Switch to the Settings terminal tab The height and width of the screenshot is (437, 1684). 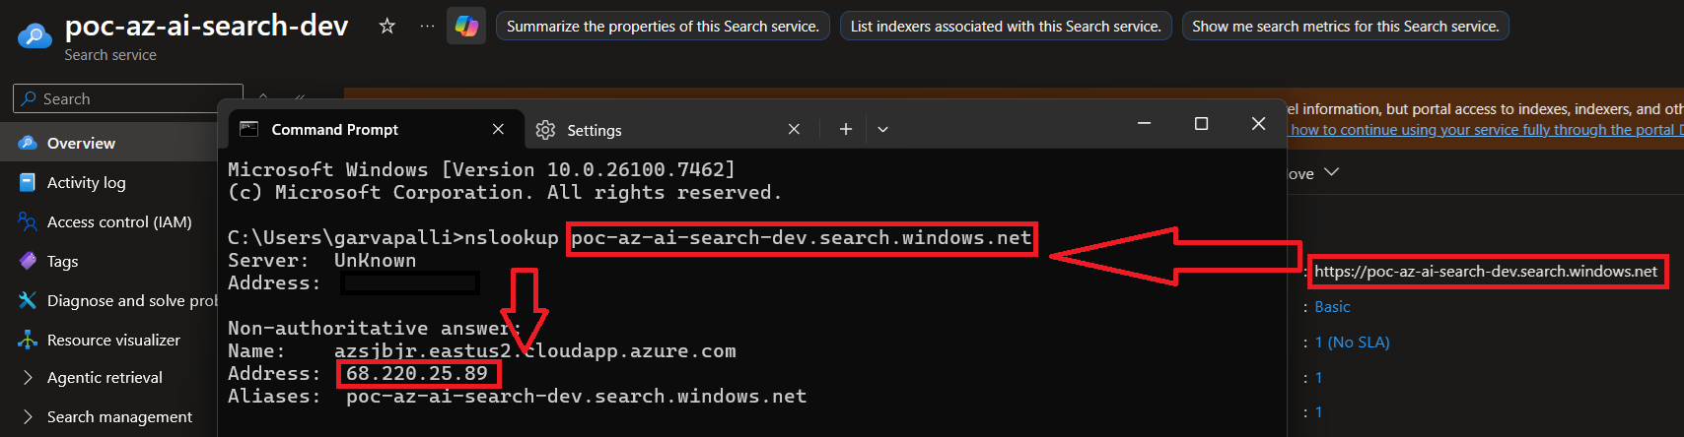pyautogui.click(x=670, y=129)
